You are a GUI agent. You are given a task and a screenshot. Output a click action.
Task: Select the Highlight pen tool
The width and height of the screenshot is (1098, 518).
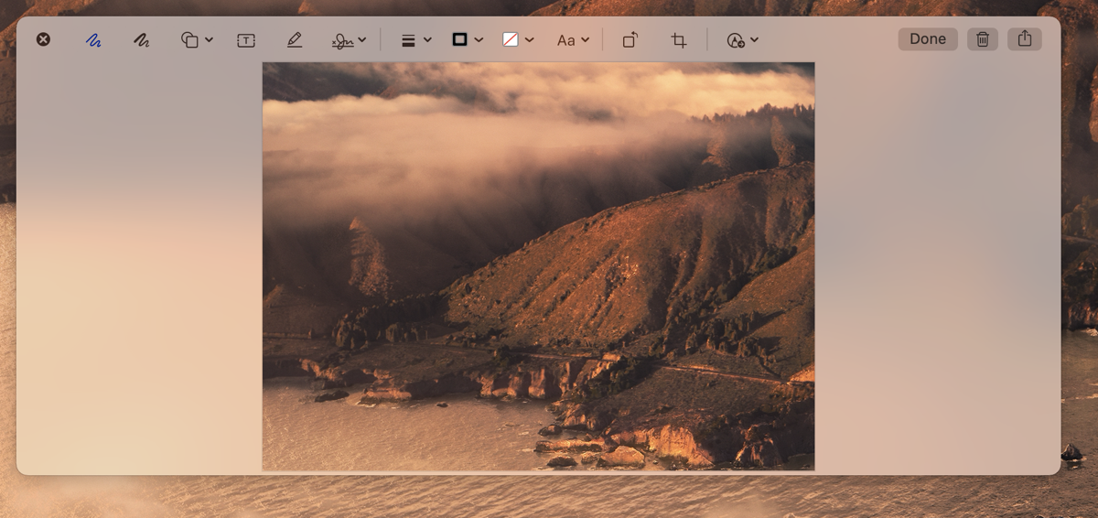294,40
